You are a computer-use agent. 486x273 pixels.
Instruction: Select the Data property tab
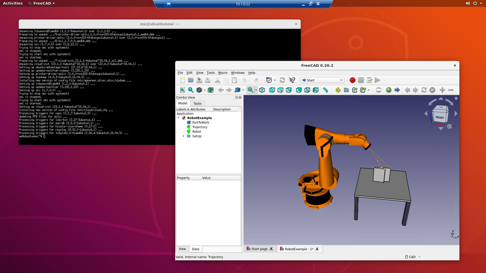(196, 249)
